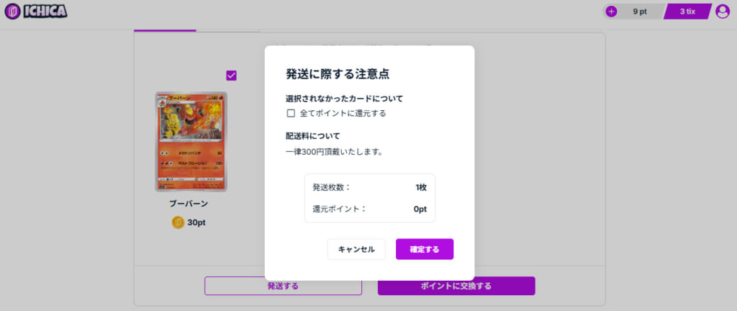Click the 発送枚数 row in the summary box
The width and height of the screenshot is (737, 311).
[x=369, y=187]
